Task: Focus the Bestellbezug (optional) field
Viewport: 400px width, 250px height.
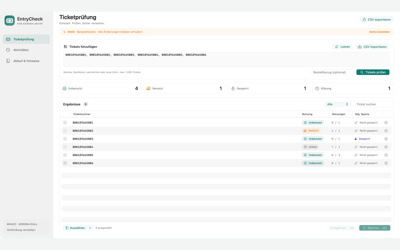Action: coord(333,72)
